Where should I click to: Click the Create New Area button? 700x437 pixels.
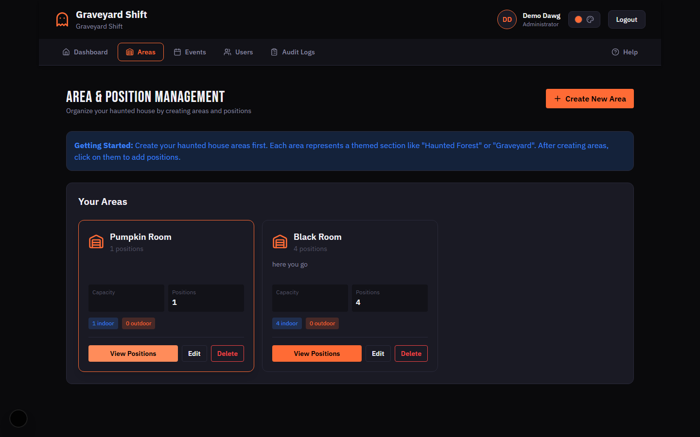(x=590, y=99)
